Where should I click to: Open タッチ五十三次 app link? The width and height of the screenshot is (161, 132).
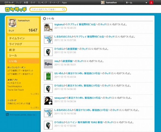(x=14, y=83)
